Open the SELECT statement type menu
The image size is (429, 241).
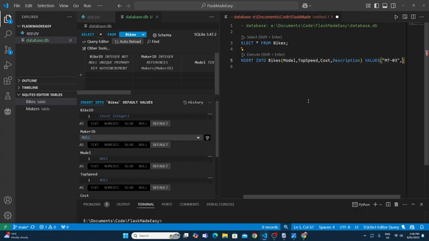[88, 34]
